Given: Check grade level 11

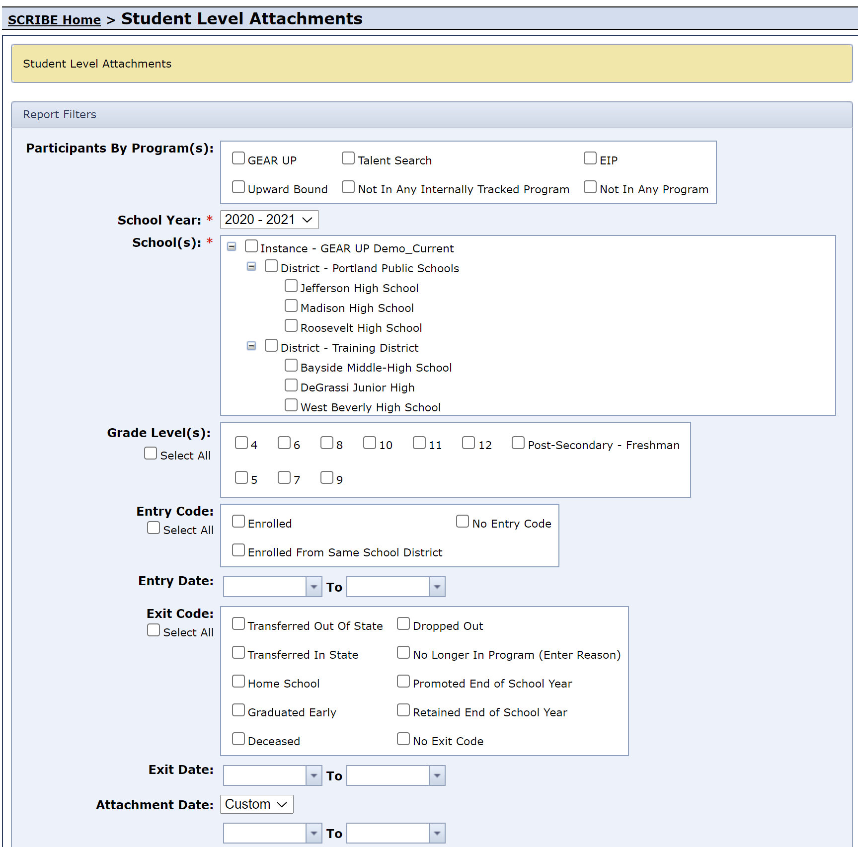Looking at the screenshot, I should (419, 443).
